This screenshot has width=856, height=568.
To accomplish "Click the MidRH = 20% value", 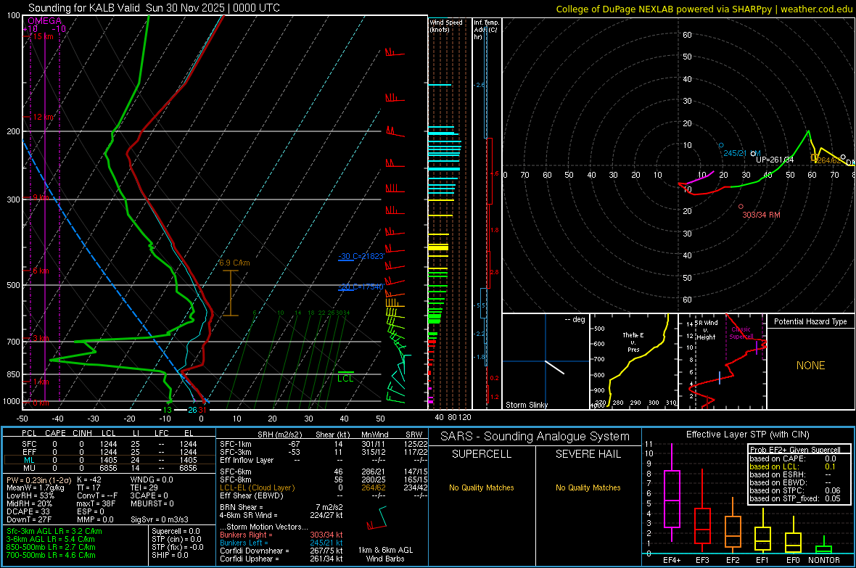I will coord(30,503).
